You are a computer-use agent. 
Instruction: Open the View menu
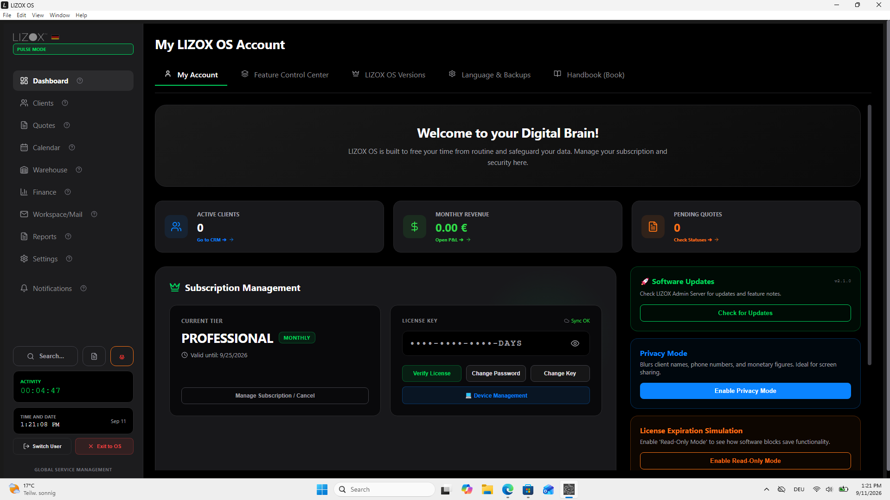[x=38, y=15]
